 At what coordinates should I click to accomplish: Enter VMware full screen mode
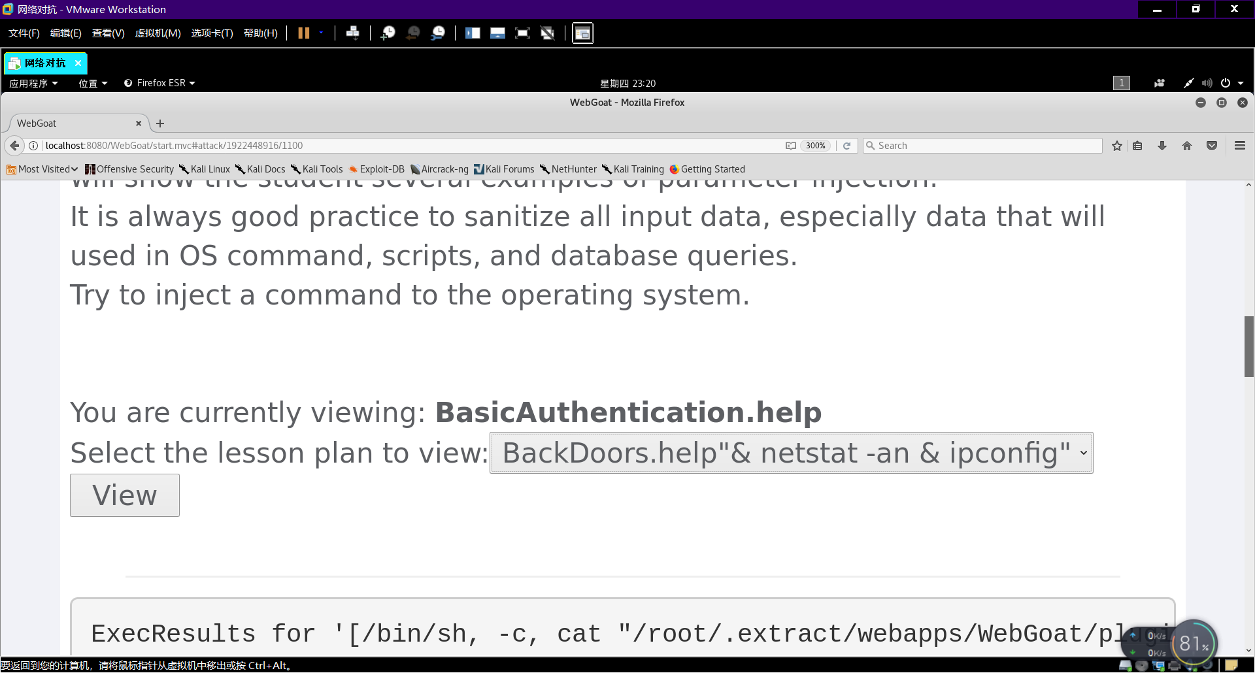pyautogui.click(x=522, y=33)
